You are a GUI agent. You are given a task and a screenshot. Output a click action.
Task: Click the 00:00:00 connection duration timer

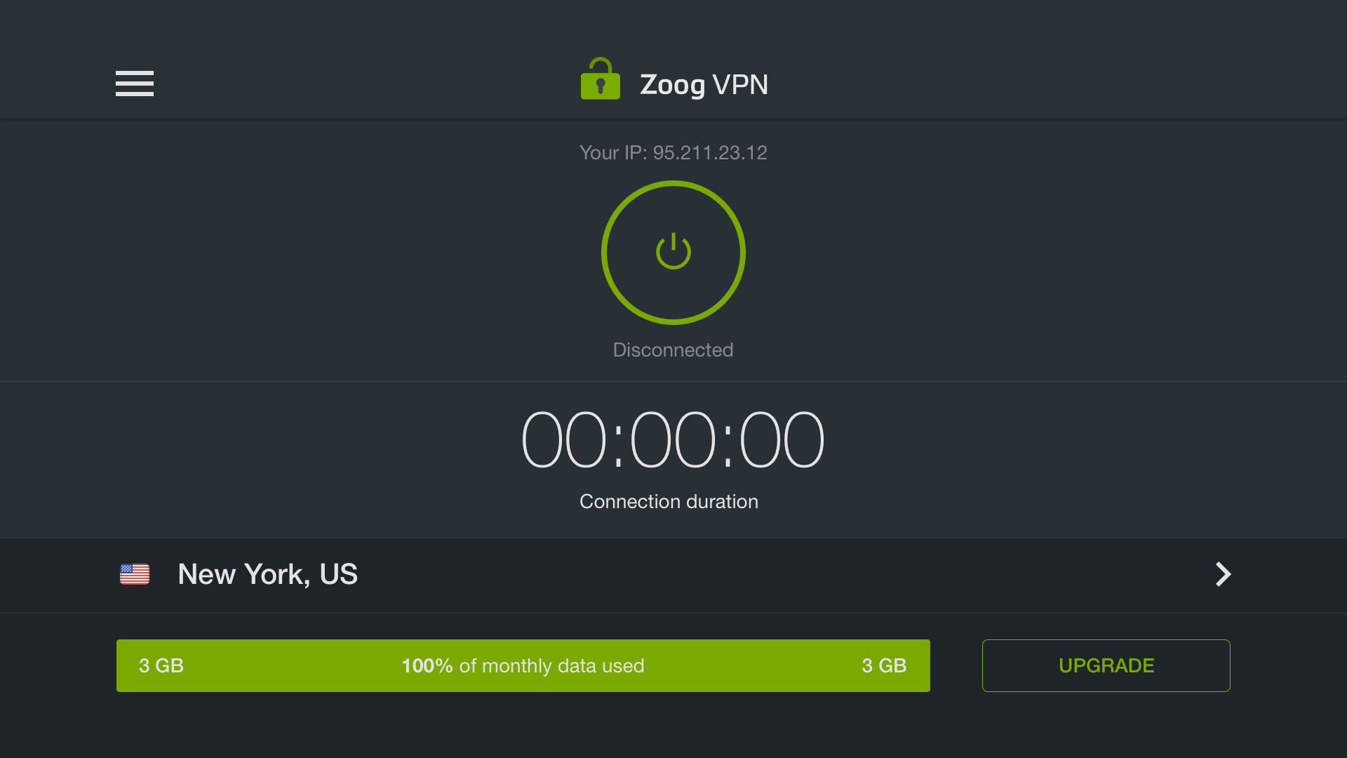point(673,438)
